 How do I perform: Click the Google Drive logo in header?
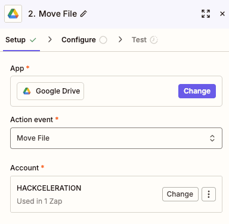tap(13, 14)
